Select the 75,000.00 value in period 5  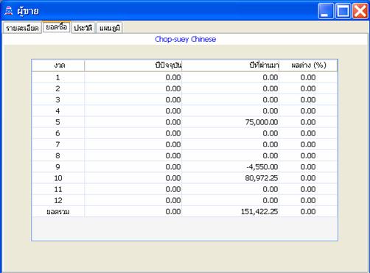coord(262,122)
